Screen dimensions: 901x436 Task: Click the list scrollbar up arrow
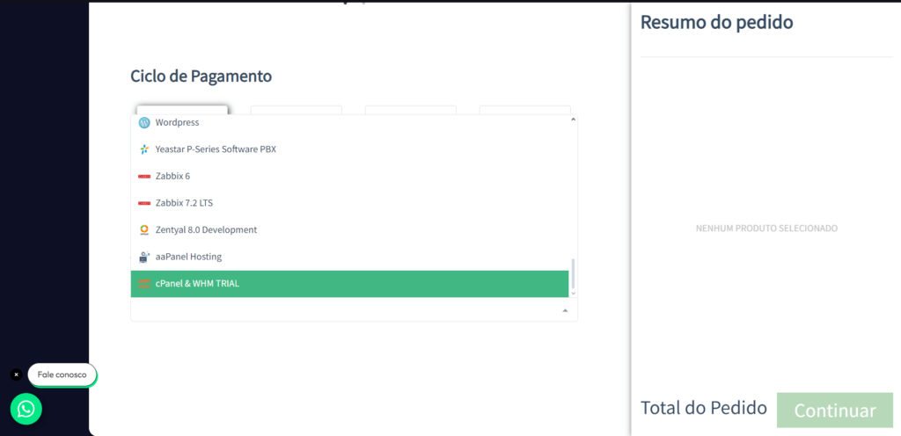click(572, 120)
